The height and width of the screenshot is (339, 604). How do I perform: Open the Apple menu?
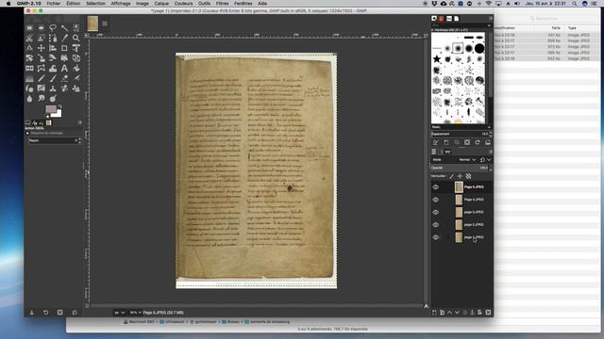pyautogui.click(x=8, y=4)
